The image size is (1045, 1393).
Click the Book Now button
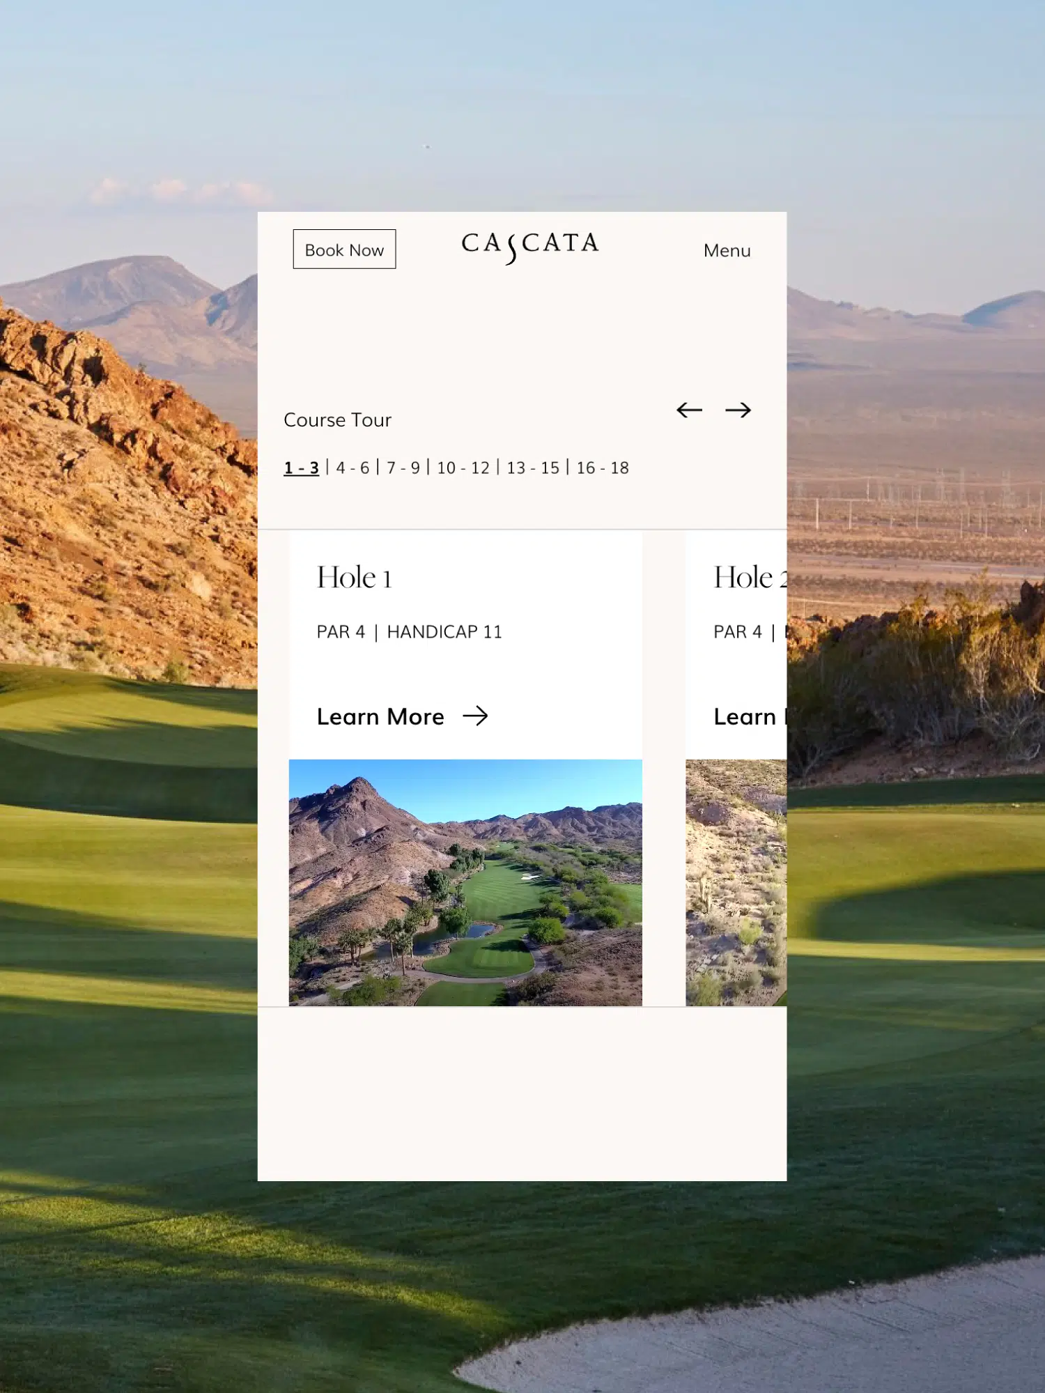(x=344, y=249)
